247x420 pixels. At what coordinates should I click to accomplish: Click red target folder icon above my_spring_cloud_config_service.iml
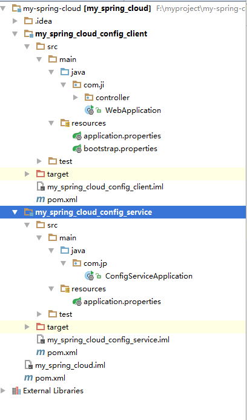41,327
